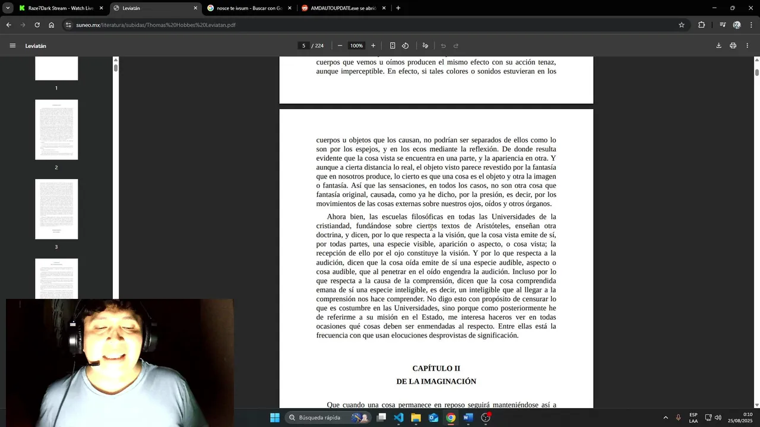Click the redo arrow in PDF toolbar

456,46
